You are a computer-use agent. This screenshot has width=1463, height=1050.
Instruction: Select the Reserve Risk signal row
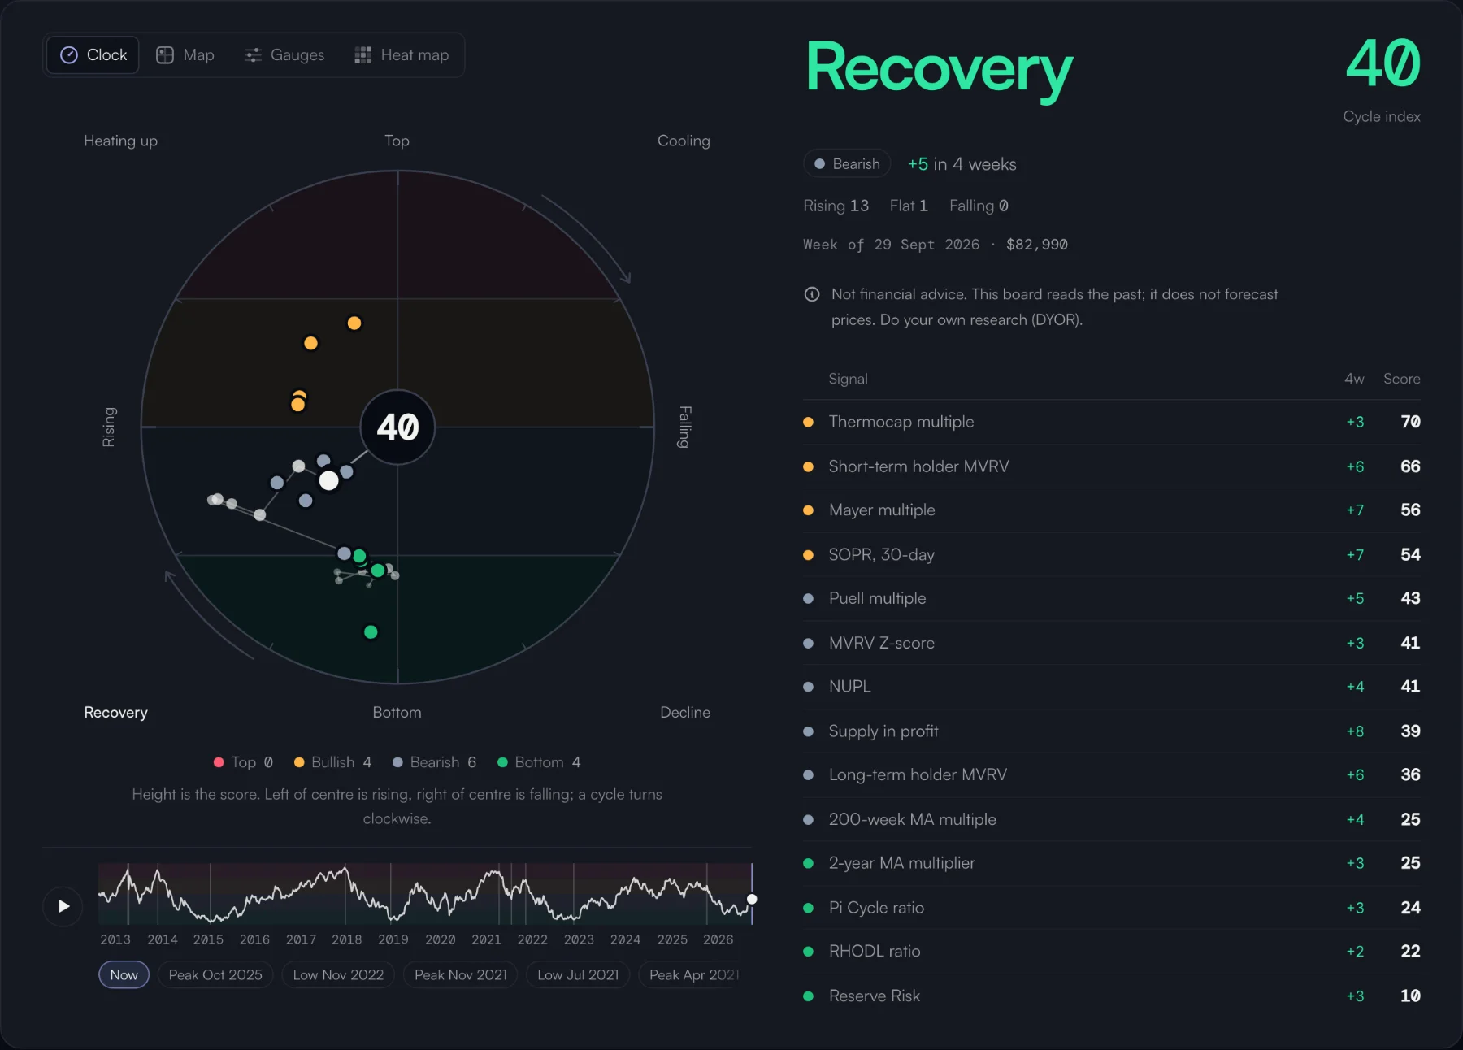click(1111, 996)
